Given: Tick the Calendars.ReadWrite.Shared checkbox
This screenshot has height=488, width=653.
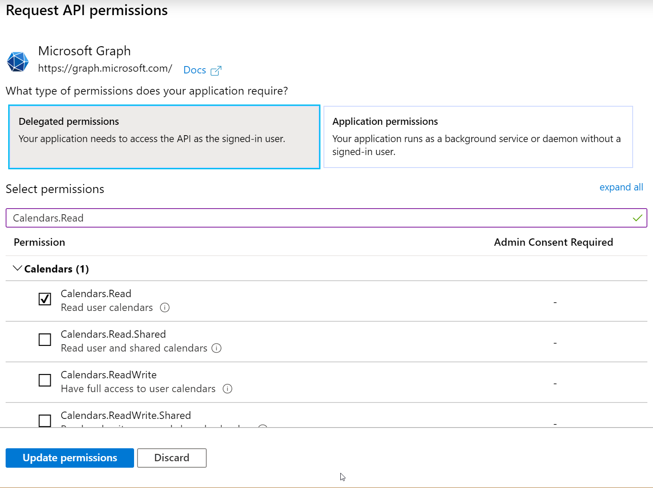Looking at the screenshot, I should point(45,420).
